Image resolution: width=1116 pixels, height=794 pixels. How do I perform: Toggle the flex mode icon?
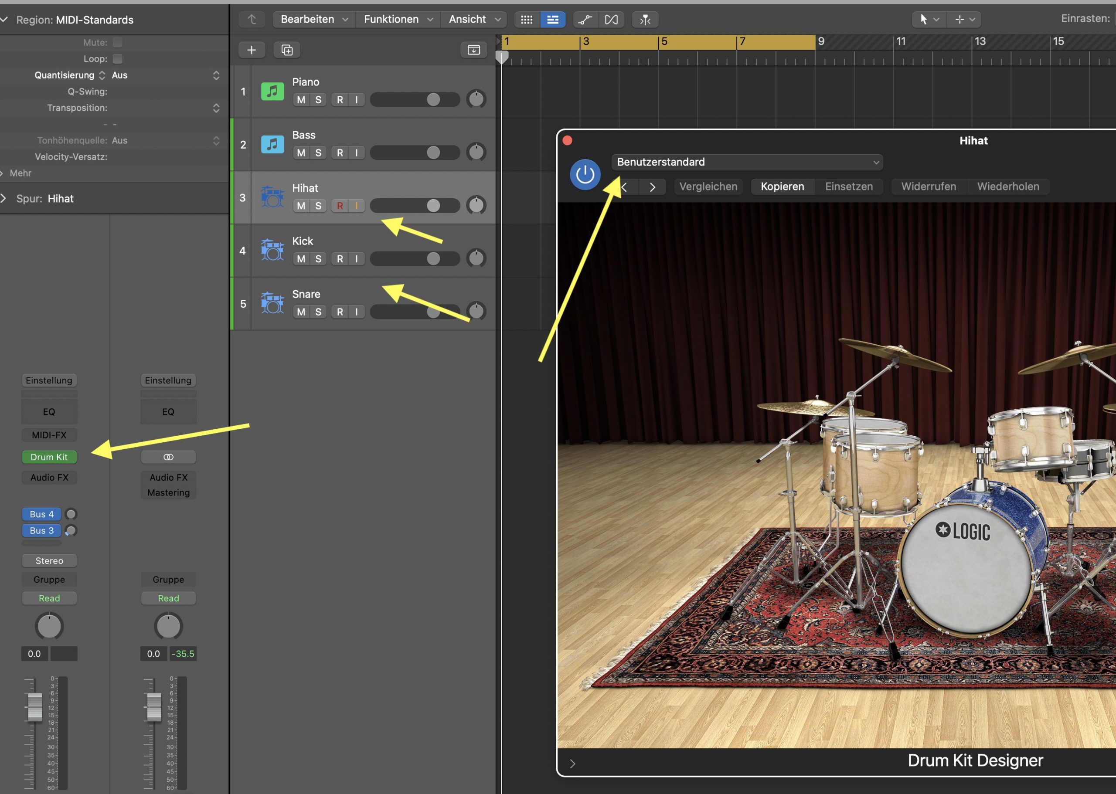coord(611,20)
